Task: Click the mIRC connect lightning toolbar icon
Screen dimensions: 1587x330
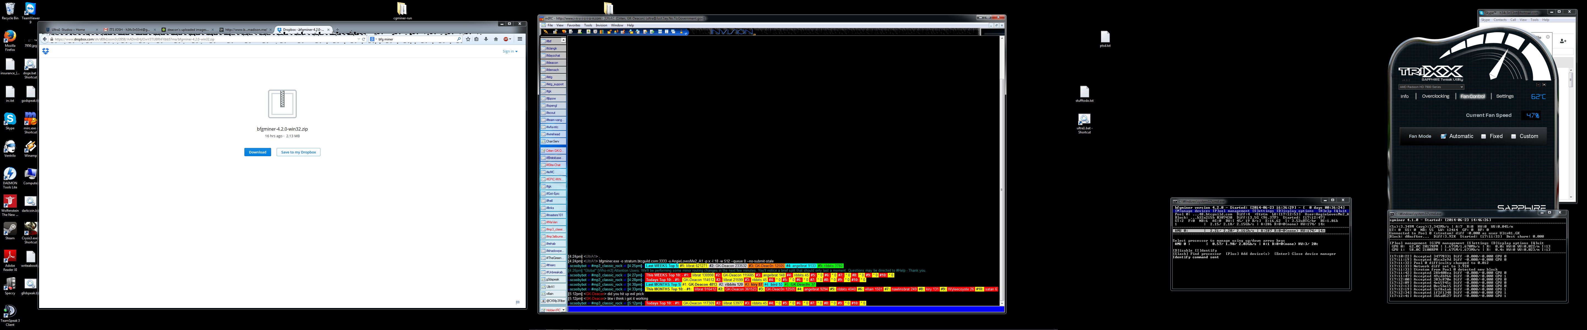Action: point(546,31)
